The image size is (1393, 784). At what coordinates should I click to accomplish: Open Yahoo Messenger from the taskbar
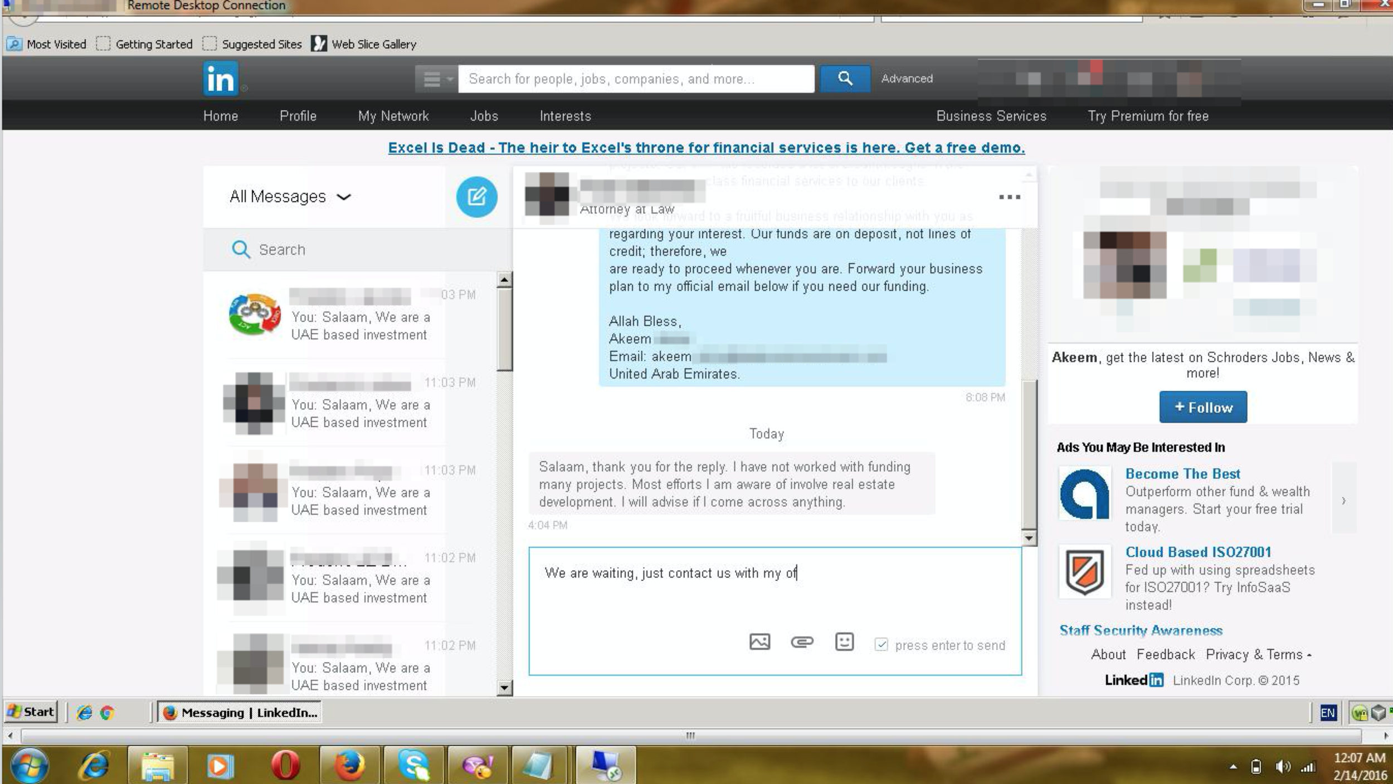(478, 766)
